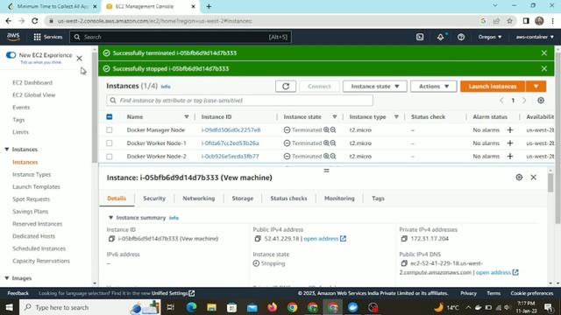Reload the browser page
Viewport: 561px width, 315px height.
pyautogui.click(x=35, y=21)
